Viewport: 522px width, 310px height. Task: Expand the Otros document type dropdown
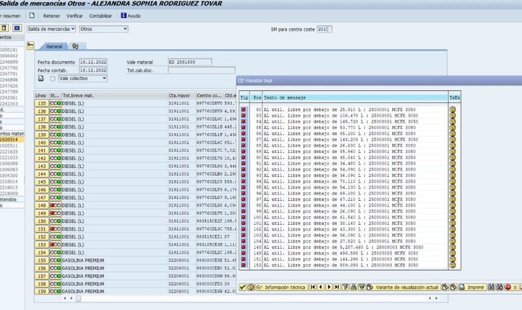click(125, 29)
